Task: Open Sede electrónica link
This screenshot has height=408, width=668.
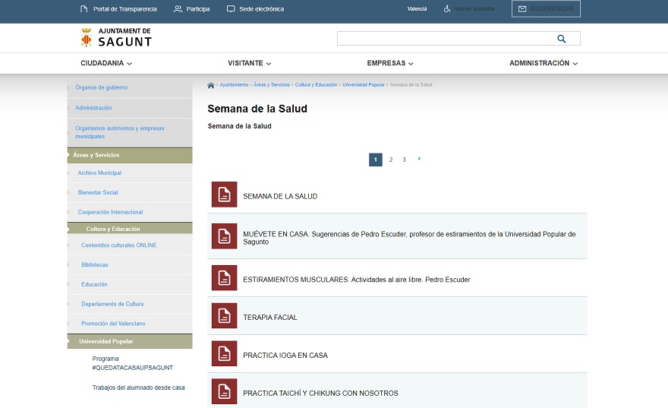Action: tap(255, 9)
